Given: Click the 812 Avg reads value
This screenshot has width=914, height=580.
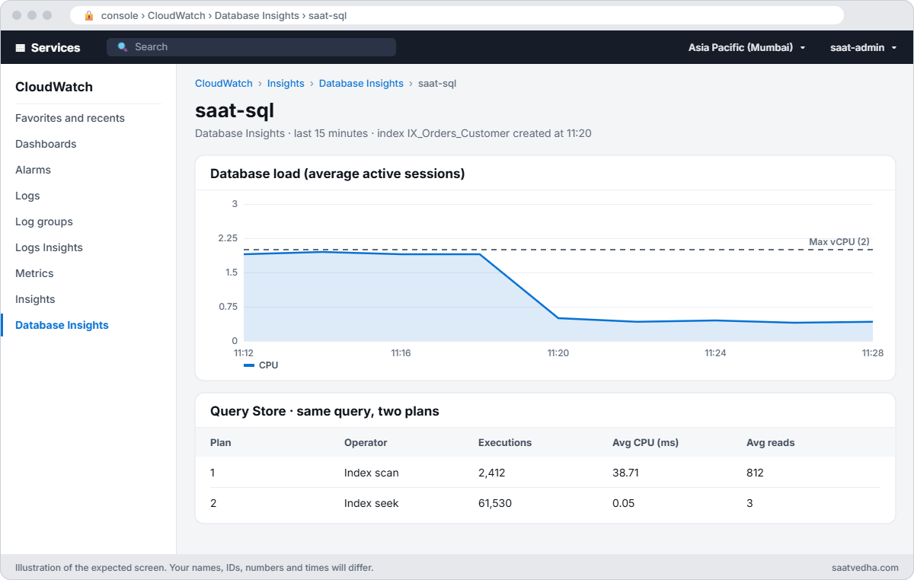Looking at the screenshot, I should 755,473.
